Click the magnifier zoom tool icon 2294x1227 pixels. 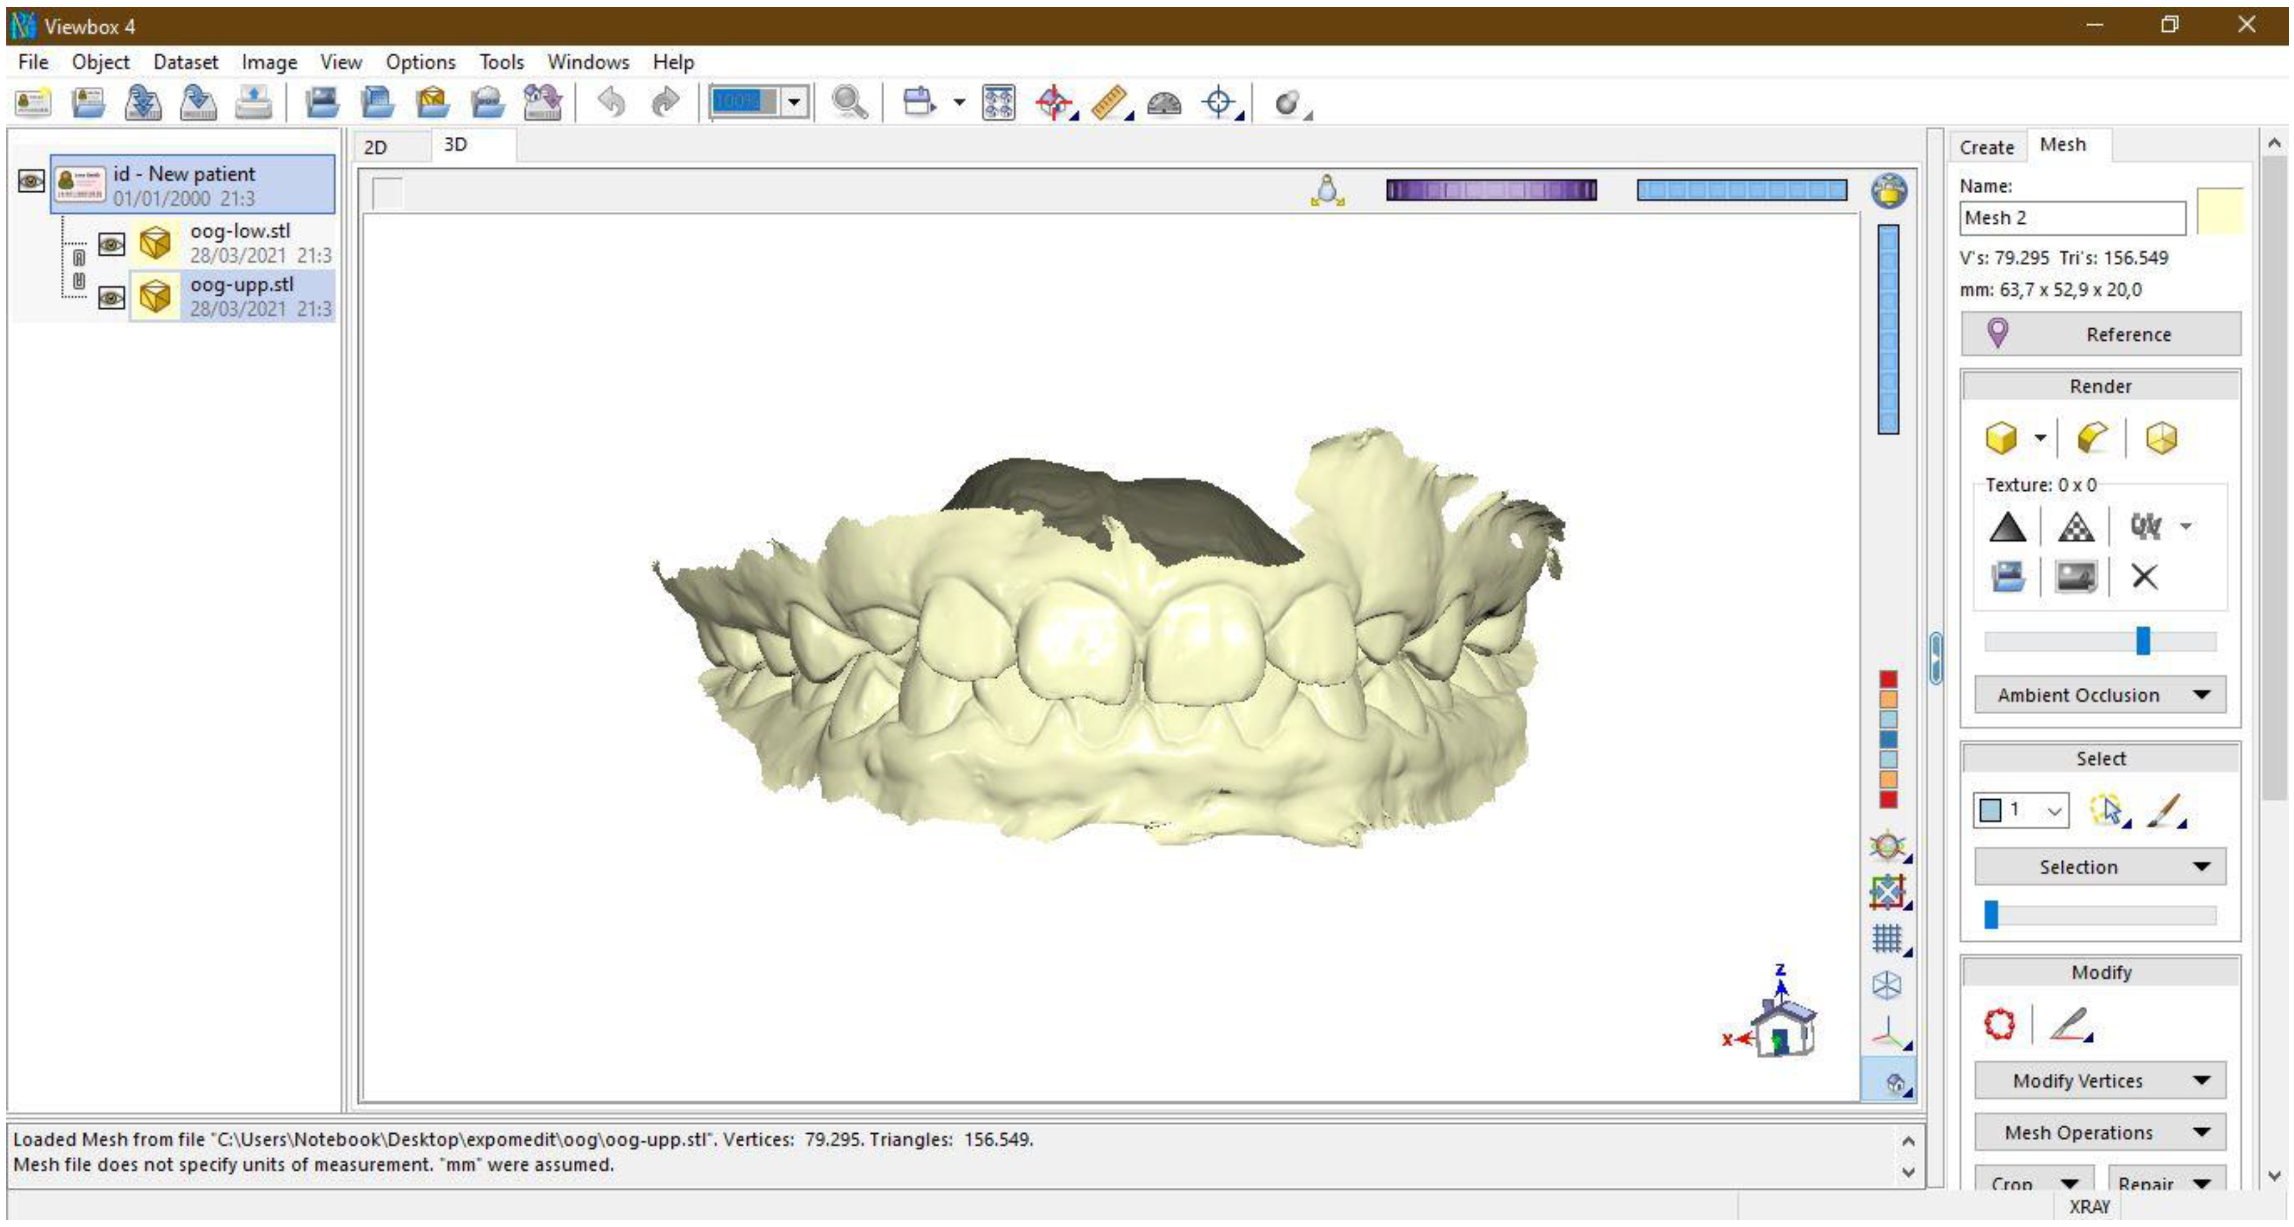point(849,102)
